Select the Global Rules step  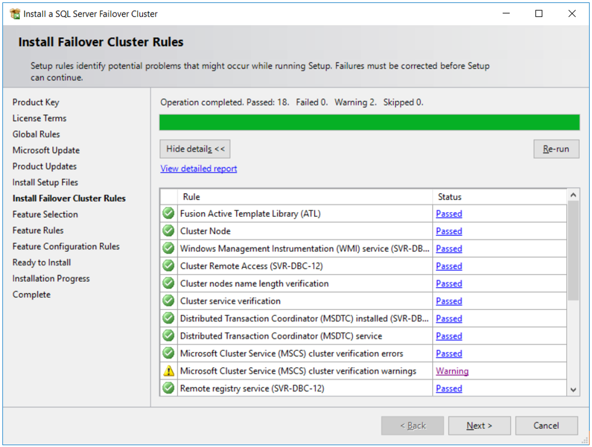pos(36,134)
